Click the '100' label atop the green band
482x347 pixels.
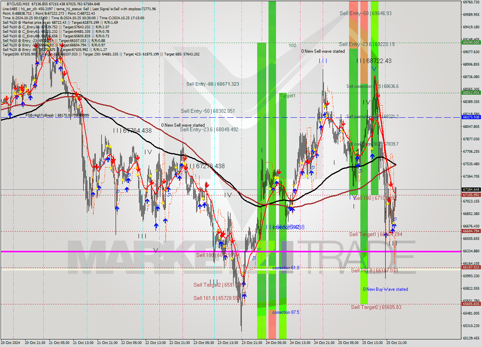pos(292,46)
